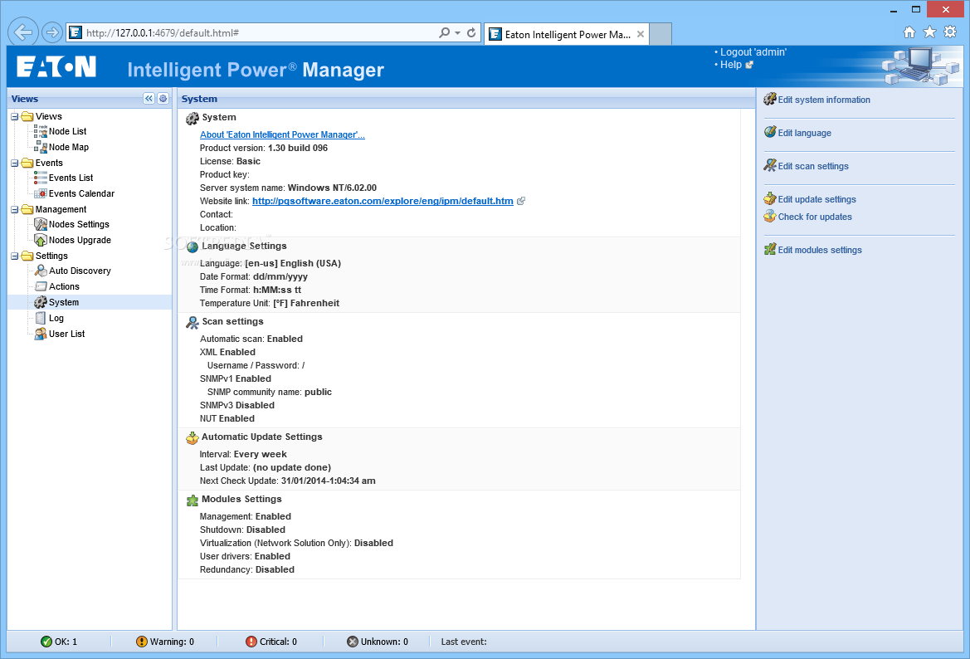Switch to the Eaton Intelligent Power Manager tab
Image resolution: width=970 pixels, height=659 pixels.
click(x=567, y=35)
